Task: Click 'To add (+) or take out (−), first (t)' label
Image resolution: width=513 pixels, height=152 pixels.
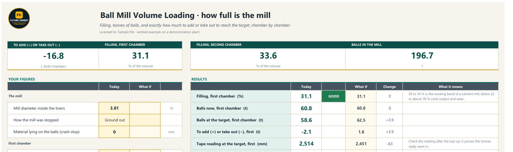Action: pos(228,132)
